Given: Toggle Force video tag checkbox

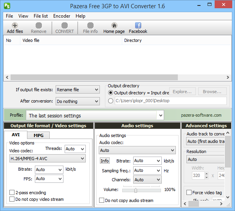Looking at the screenshot, I should 189,193.
